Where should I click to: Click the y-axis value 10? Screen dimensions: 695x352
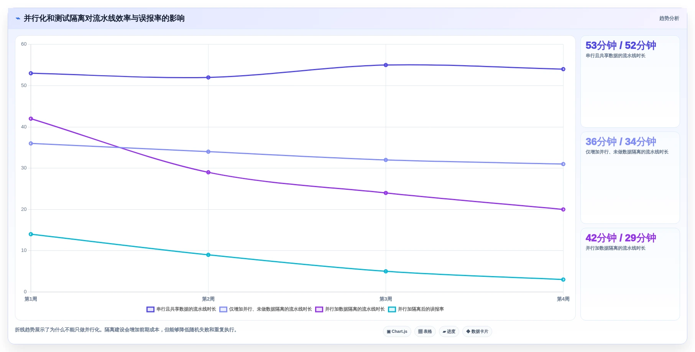(x=24, y=250)
